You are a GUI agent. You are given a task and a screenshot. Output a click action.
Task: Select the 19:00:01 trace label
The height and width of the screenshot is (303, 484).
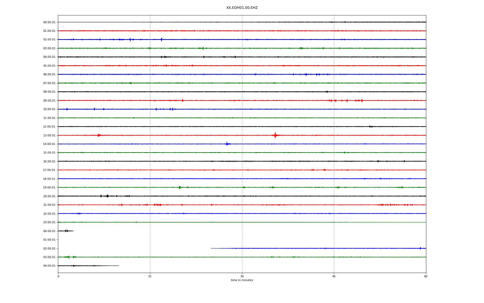click(x=49, y=188)
